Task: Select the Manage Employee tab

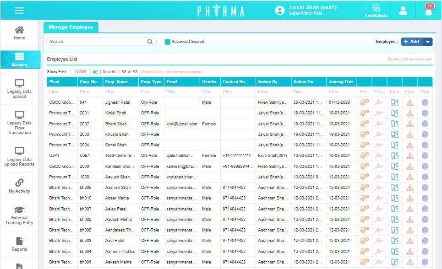Action: pyautogui.click(x=71, y=27)
